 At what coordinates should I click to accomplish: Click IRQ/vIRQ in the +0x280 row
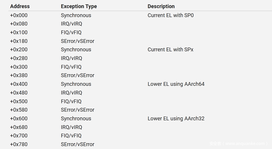tap(71, 58)
